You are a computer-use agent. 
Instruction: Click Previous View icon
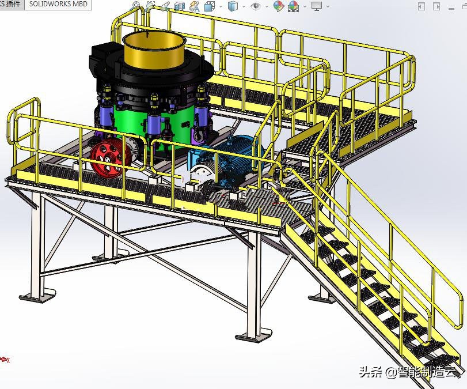pos(165,6)
